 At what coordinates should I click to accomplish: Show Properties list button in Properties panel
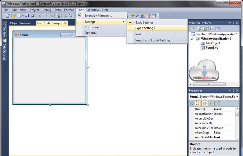tap(205, 103)
